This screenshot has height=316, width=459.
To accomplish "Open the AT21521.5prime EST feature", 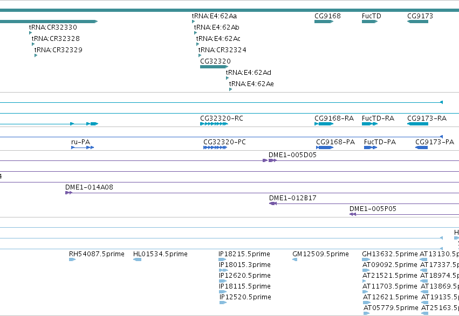I will 364,281.
